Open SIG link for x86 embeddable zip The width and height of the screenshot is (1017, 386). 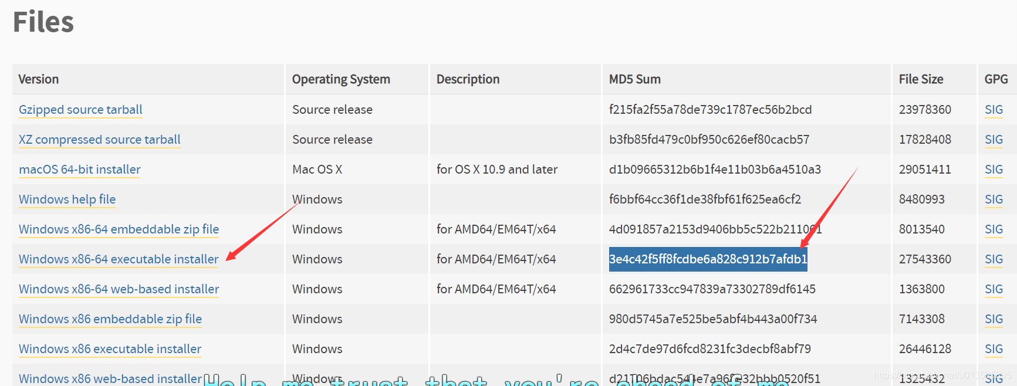tap(994, 319)
